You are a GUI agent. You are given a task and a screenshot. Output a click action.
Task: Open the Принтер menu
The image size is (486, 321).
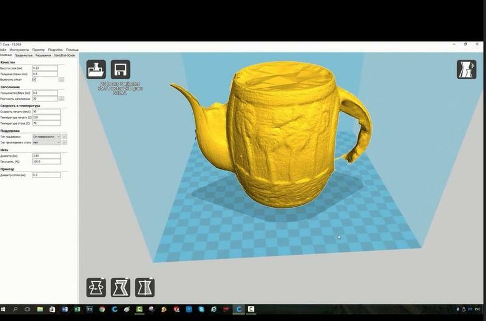point(38,49)
